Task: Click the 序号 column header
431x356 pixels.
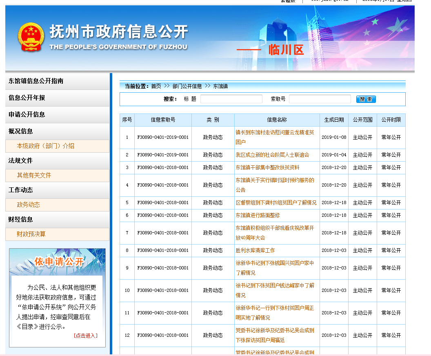Action: tap(127, 120)
